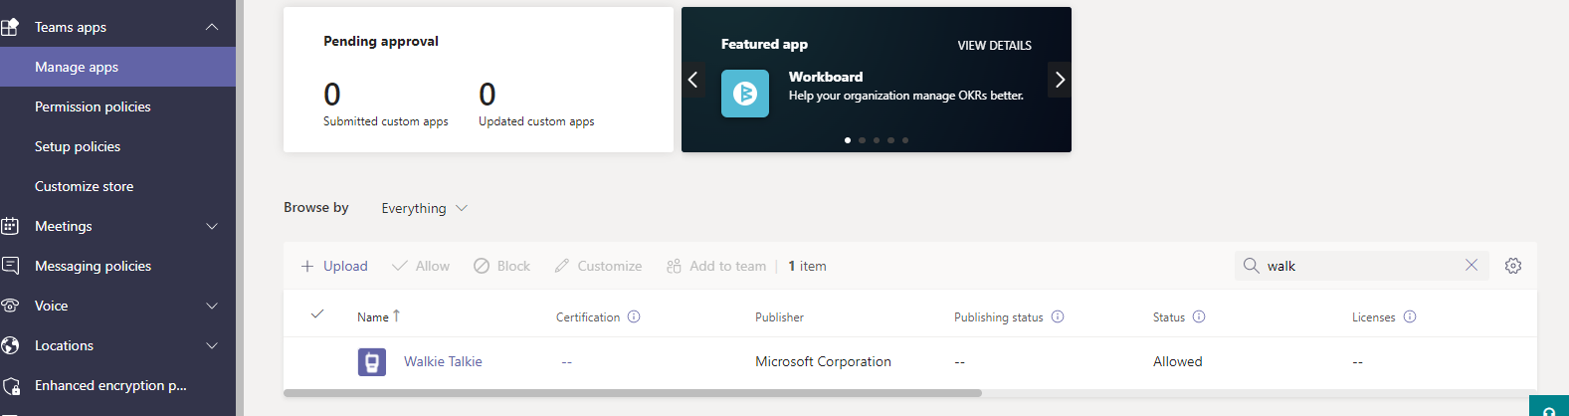Screen dimensions: 1569x416
Task: Click the search field containing walk
Action: pos(1362,266)
